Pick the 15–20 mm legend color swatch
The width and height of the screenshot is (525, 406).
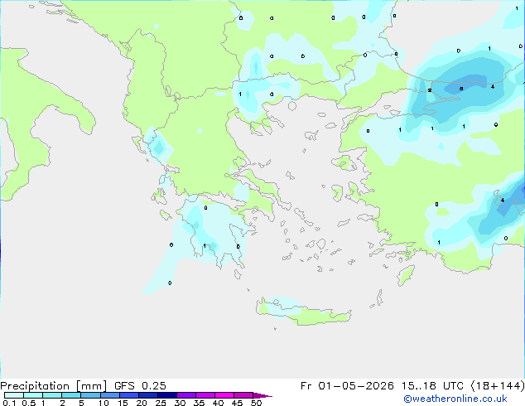pyautogui.click(x=128, y=395)
